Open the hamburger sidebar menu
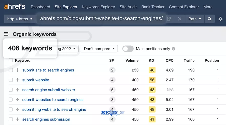 [x=6, y=34]
